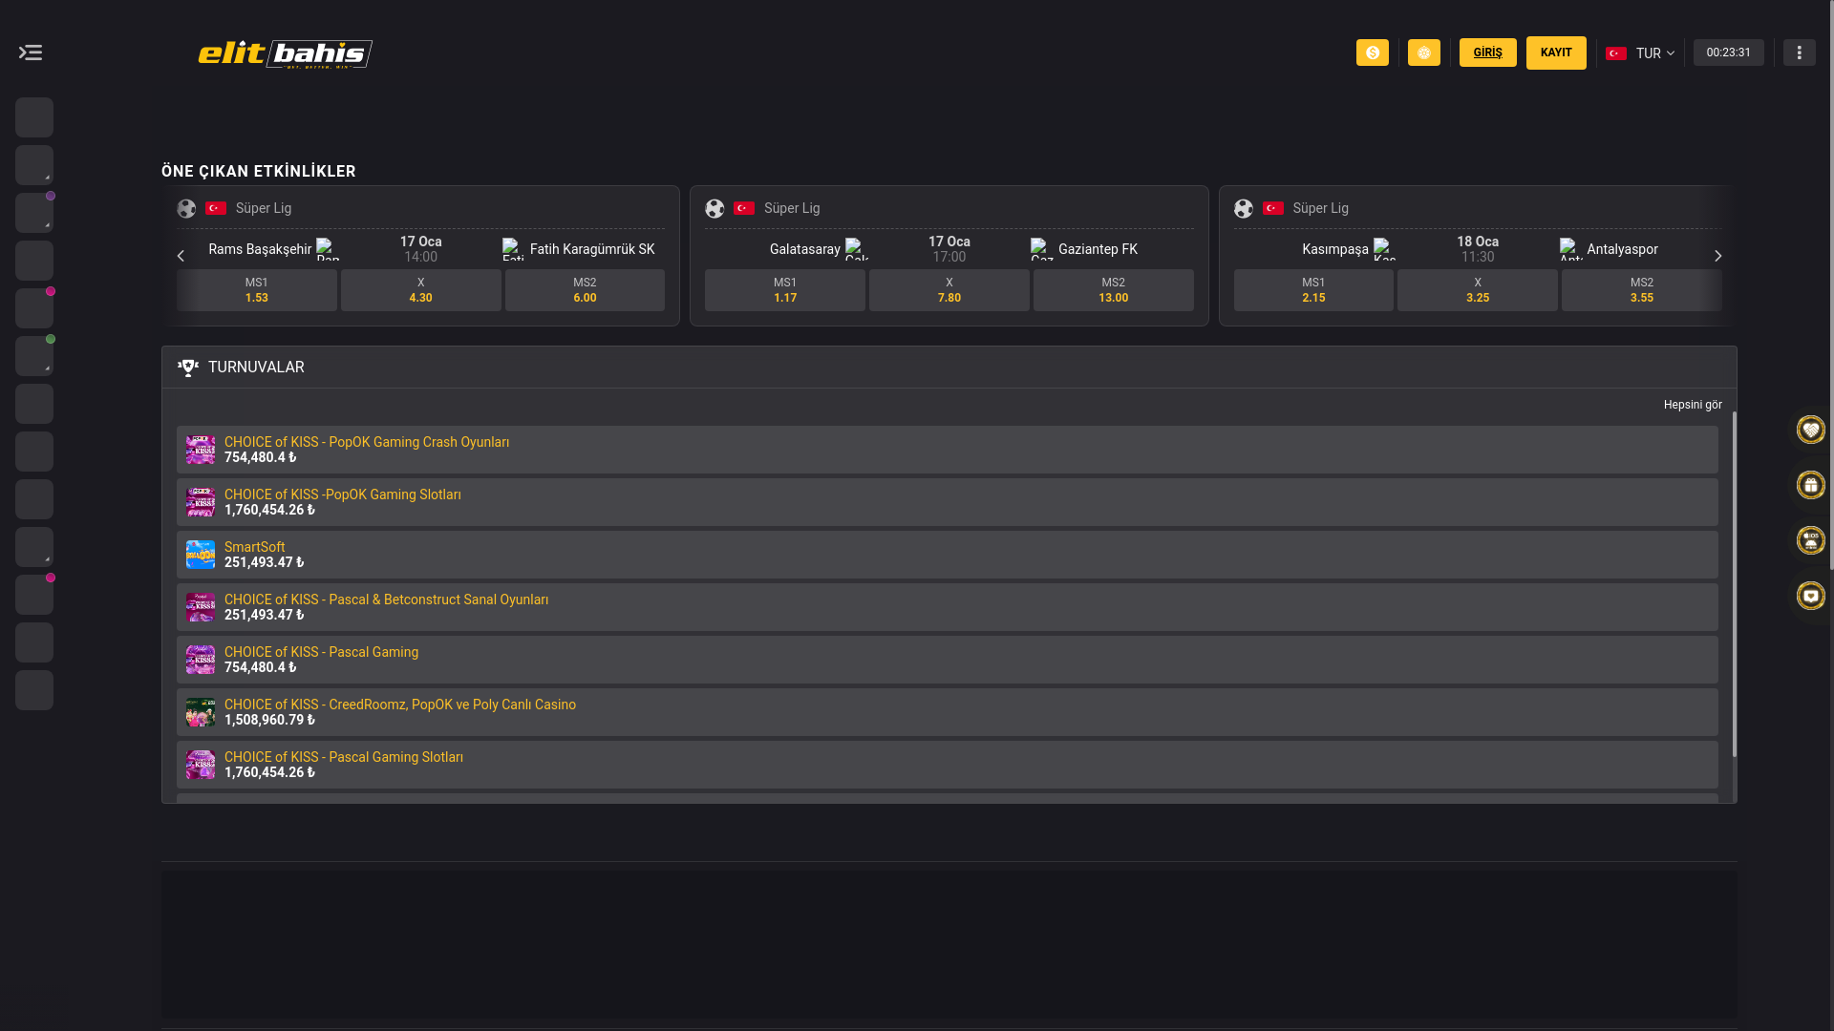Click the 17 Oca 14:00 match time
Image resolution: width=1834 pixels, height=1031 pixels.
click(421, 249)
